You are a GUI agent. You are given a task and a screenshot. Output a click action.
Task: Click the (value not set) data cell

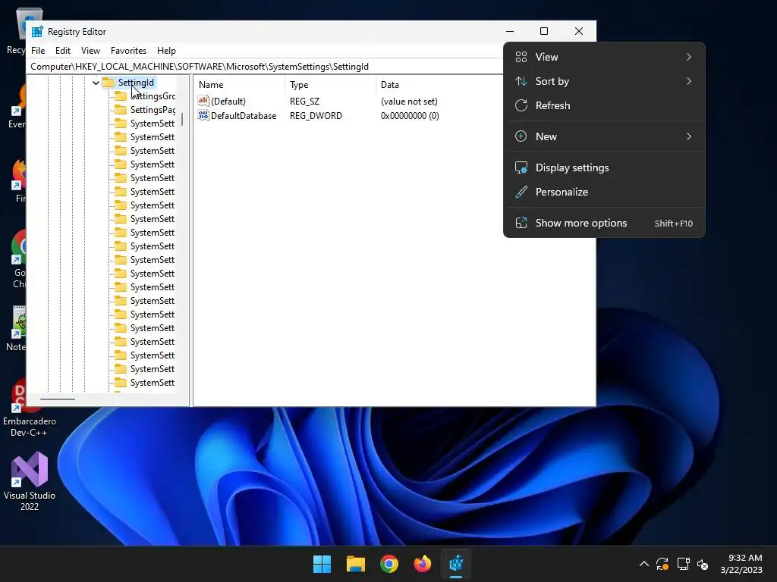[409, 102]
